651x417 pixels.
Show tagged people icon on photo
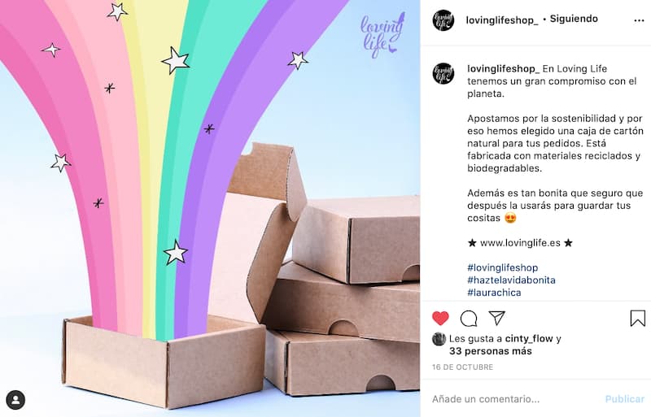tap(15, 400)
